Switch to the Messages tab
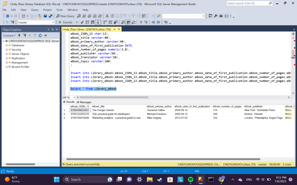The width and height of the screenshot is (297, 185). click(x=84, y=102)
